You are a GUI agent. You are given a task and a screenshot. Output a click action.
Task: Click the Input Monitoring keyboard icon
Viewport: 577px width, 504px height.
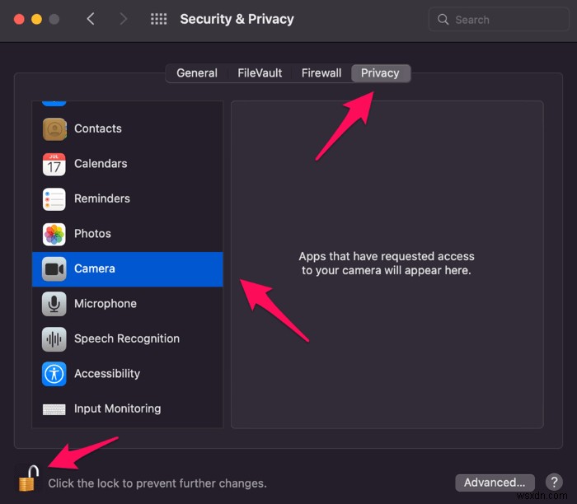click(54, 408)
